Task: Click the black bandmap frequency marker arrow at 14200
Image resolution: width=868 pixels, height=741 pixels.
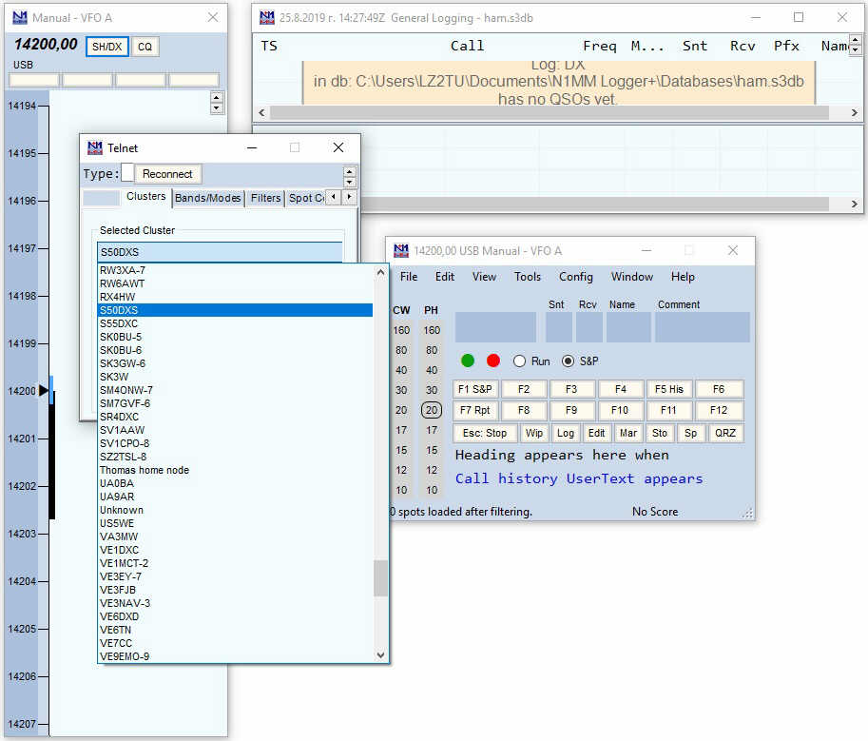Action: [44, 390]
